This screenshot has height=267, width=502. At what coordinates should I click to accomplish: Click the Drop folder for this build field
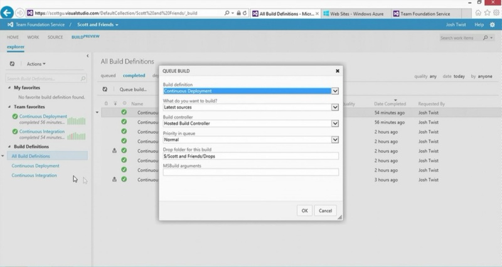(250, 156)
